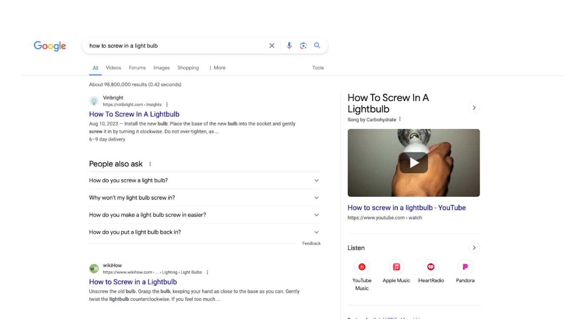Expand 'How do you put a light bulb back in?'

tap(205, 233)
